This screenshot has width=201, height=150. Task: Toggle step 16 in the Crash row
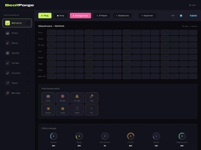(x=193, y=57)
